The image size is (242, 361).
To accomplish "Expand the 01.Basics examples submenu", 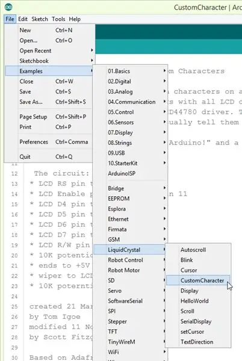I will click(130, 71).
